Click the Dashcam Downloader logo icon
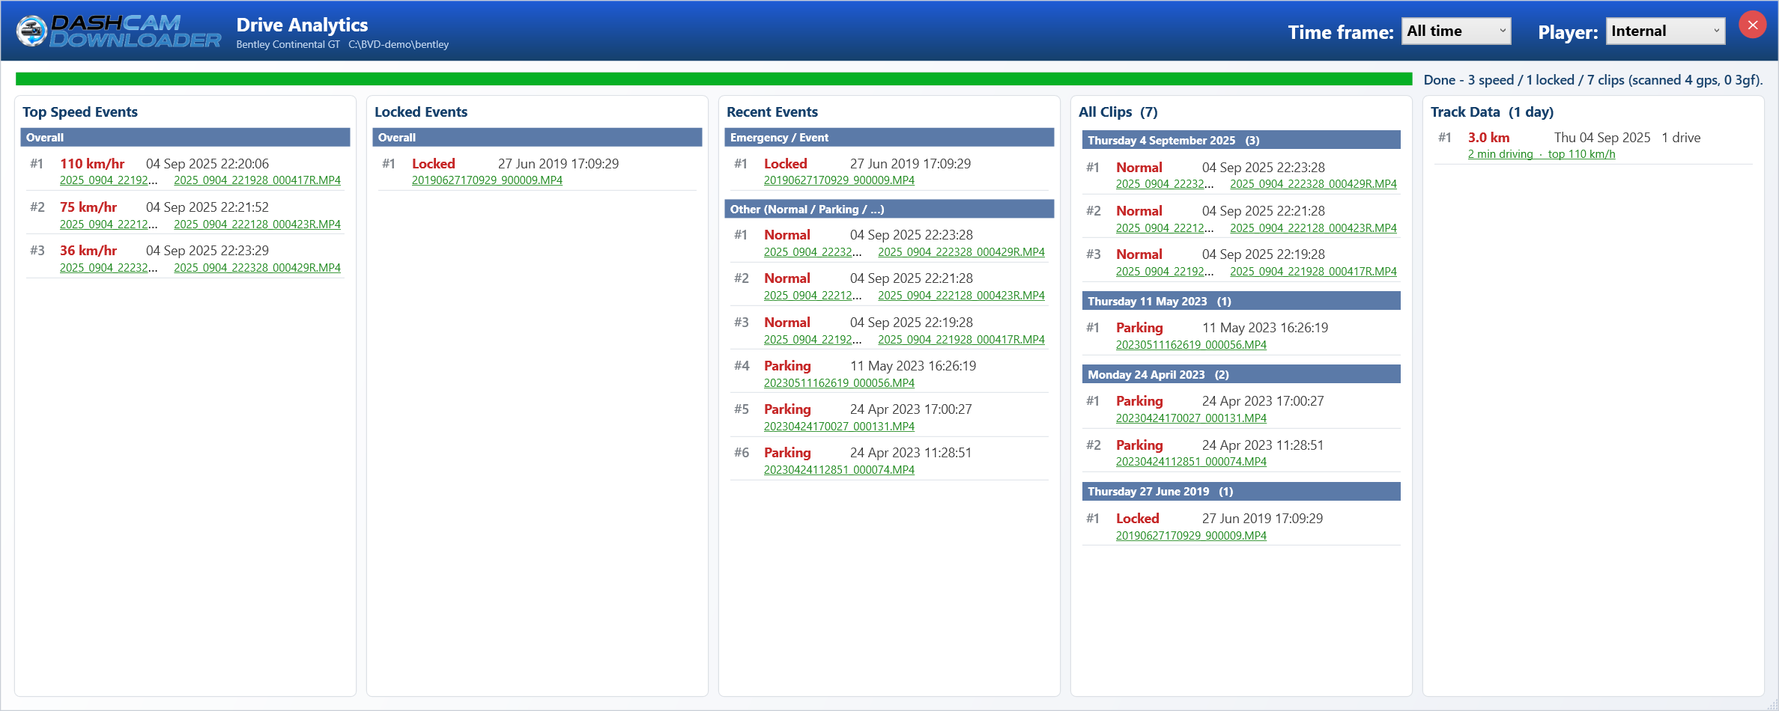The height and width of the screenshot is (711, 1779). click(32, 31)
